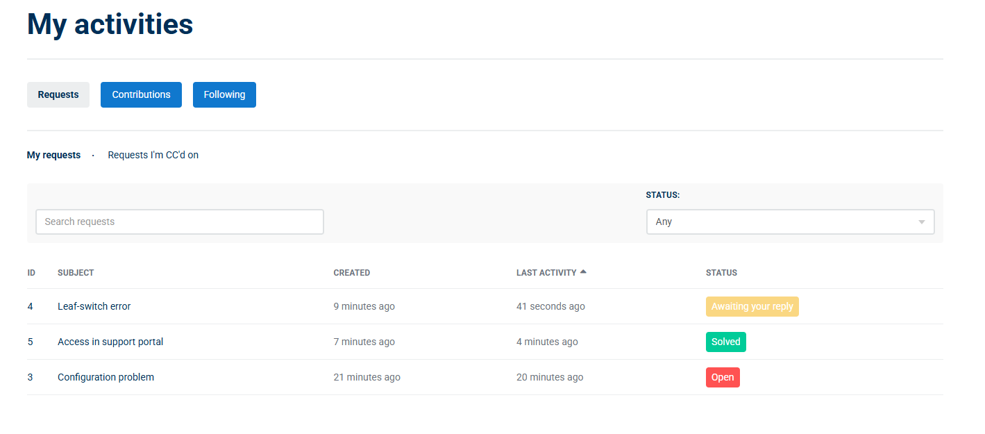Sort requests by Last Activity column
Screen dimensions: 985x434
pyautogui.click(x=546, y=273)
